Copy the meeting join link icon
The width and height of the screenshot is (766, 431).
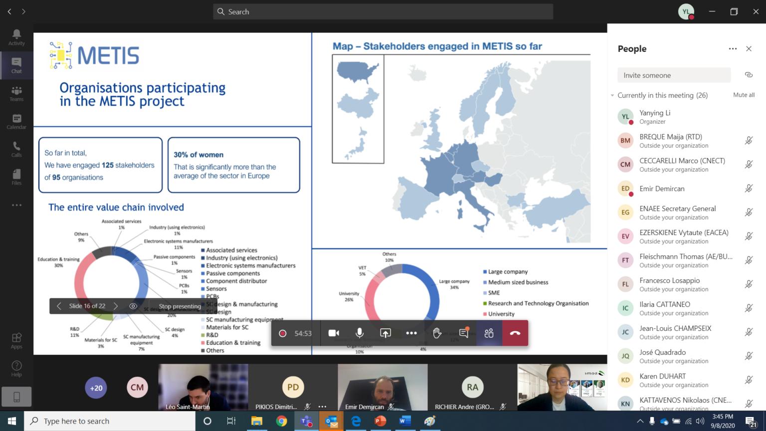[x=749, y=75]
